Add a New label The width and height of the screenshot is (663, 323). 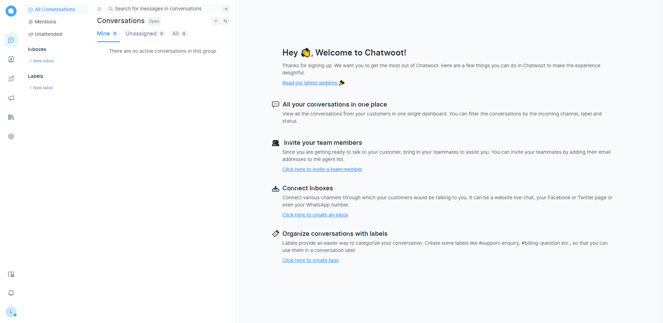pyautogui.click(x=41, y=88)
